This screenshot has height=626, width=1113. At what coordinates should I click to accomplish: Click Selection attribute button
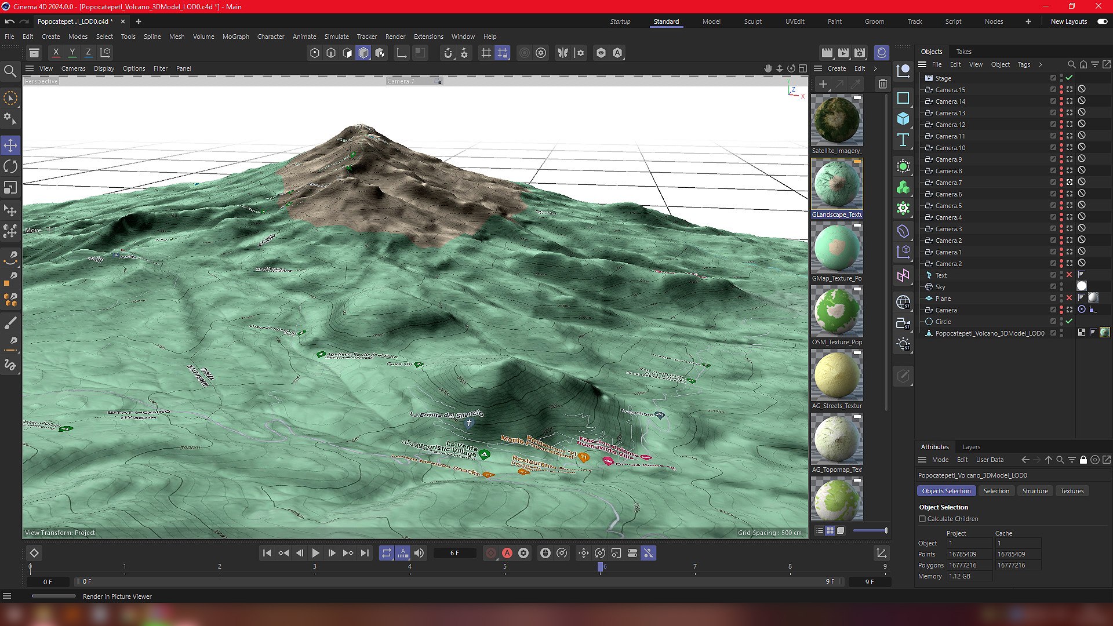point(996,491)
